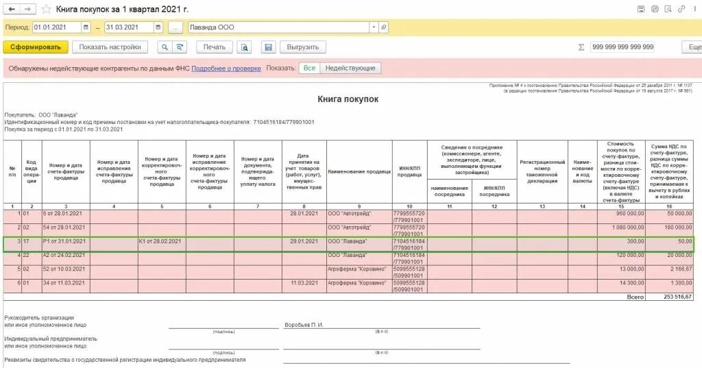The image size is (702, 368).
Task: Click amount 14 300,00 cell
Action: tap(621, 286)
